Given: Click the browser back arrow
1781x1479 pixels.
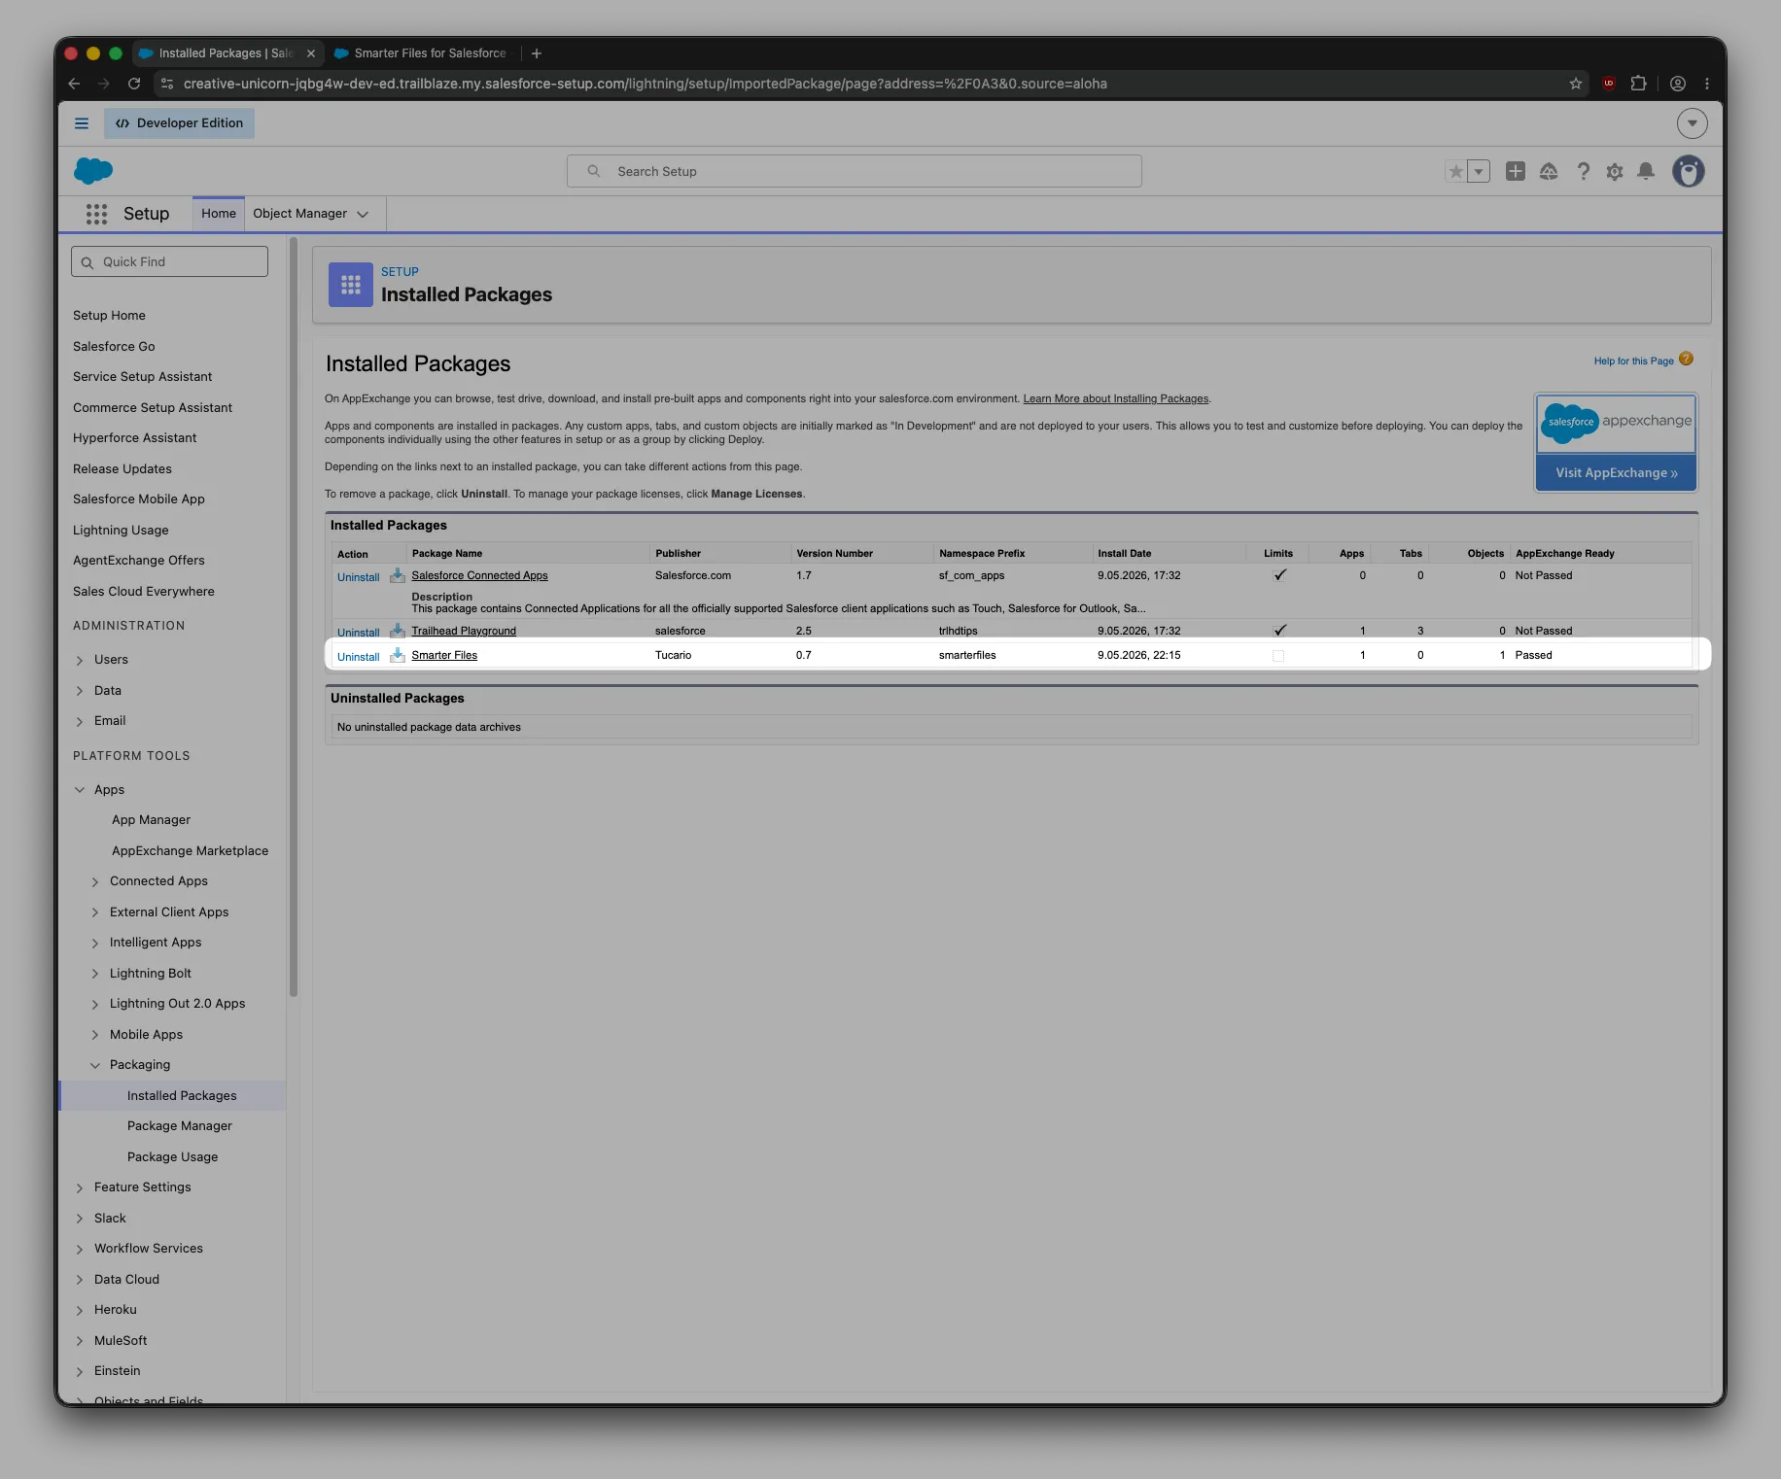Looking at the screenshot, I should (74, 84).
